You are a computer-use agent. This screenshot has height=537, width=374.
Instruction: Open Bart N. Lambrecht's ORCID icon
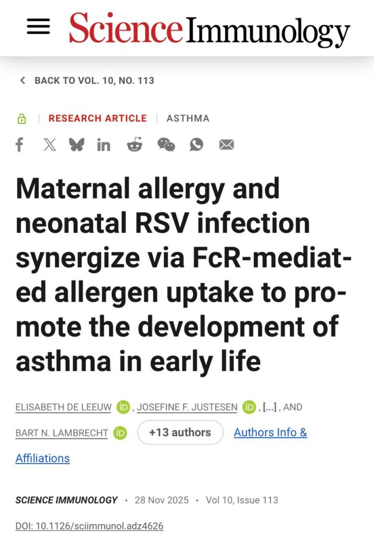point(120,433)
